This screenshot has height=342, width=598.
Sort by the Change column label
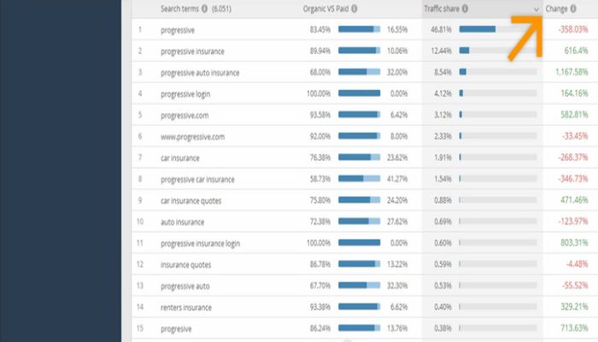(x=556, y=9)
